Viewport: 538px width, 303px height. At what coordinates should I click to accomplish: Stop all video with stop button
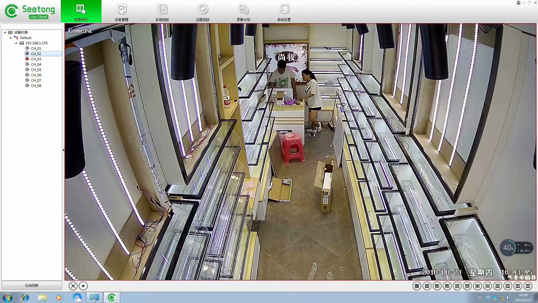[x=83, y=286]
